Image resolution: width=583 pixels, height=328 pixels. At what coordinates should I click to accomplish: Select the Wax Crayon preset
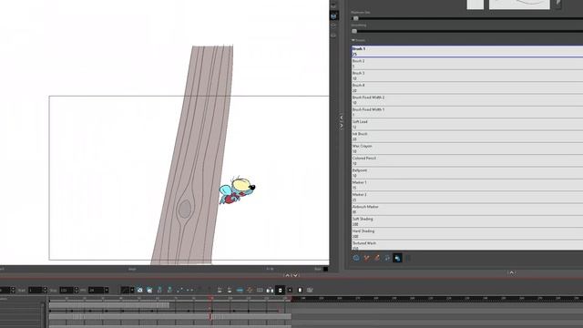(x=467, y=149)
